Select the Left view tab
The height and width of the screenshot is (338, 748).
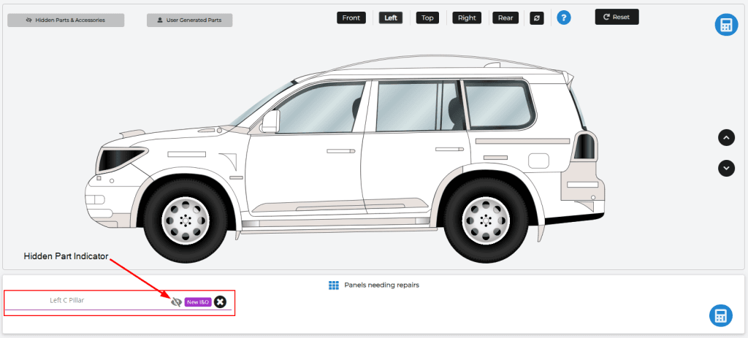tap(391, 18)
